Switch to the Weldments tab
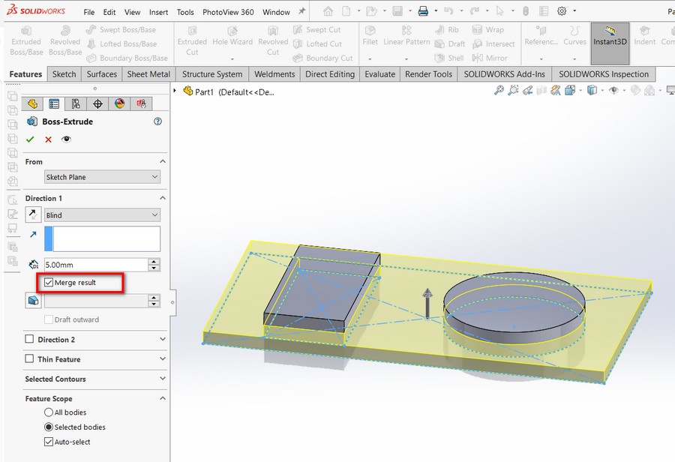 click(x=274, y=74)
